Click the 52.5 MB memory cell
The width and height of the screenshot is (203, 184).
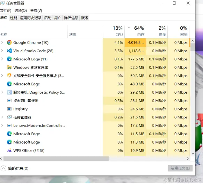click(x=135, y=67)
